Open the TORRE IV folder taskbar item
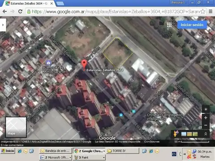The image size is (215, 161). (x=123, y=151)
